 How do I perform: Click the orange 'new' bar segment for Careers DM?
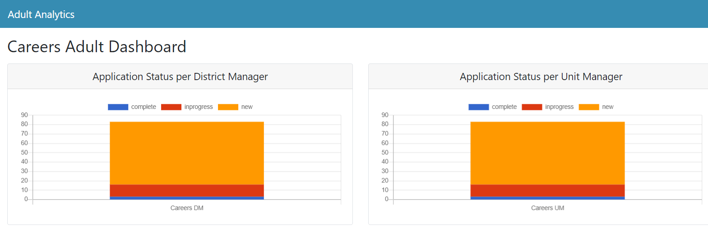tap(187, 153)
